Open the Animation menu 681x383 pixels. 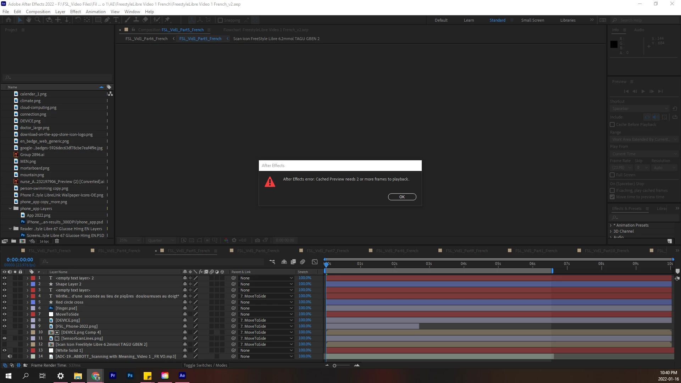(x=95, y=12)
